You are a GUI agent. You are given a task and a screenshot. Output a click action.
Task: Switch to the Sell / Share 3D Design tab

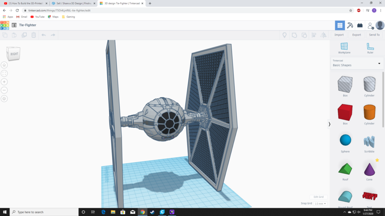click(74, 3)
